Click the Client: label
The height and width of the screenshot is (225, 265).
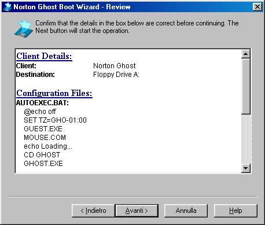tap(26, 66)
